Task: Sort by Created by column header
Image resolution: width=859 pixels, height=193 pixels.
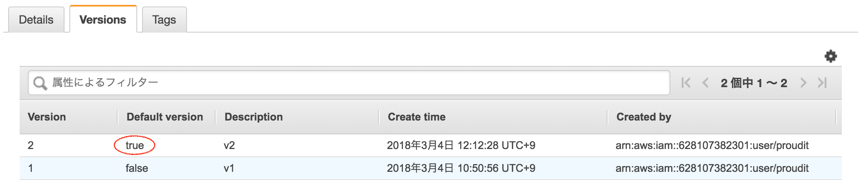Action: (x=643, y=117)
